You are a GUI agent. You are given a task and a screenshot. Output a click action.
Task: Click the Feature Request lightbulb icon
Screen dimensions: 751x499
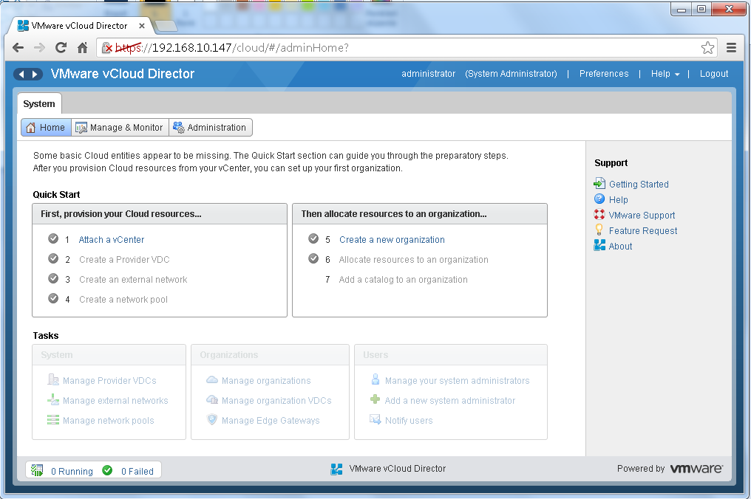(599, 230)
